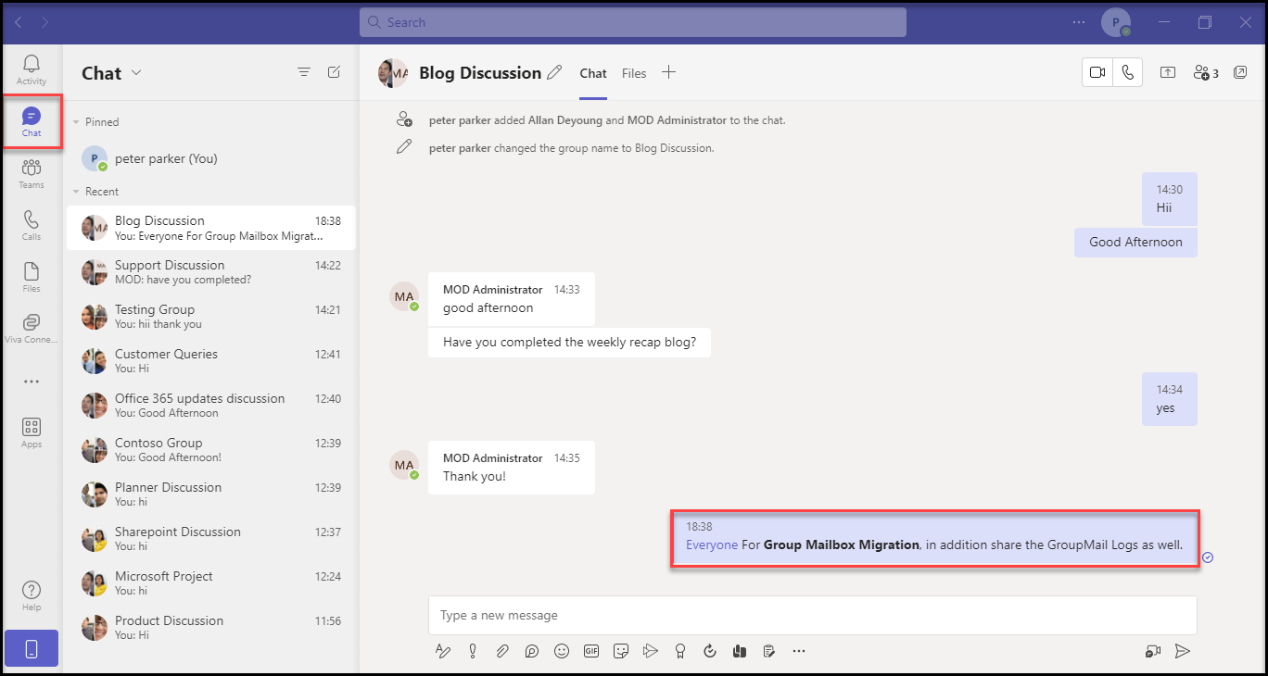Start an audio call with phone icon

[1127, 73]
